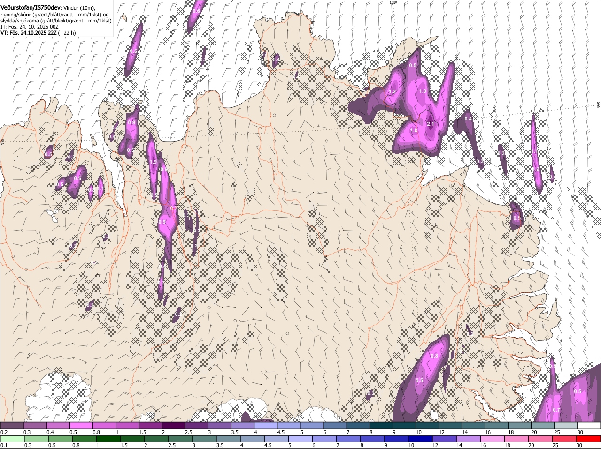Click the '0.2' label under upper legend row
601x449 pixels.
pos(4,432)
